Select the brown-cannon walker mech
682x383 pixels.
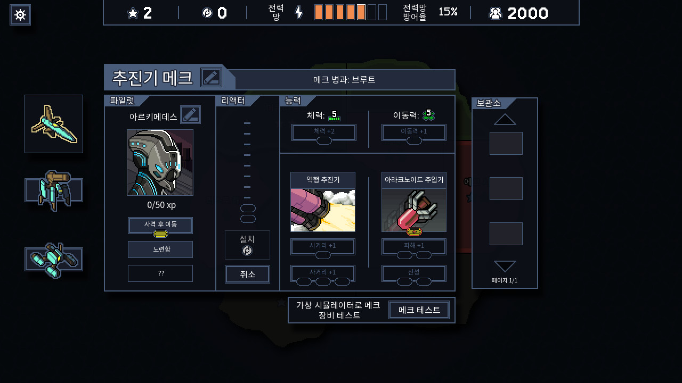pyautogui.click(x=54, y=190)
